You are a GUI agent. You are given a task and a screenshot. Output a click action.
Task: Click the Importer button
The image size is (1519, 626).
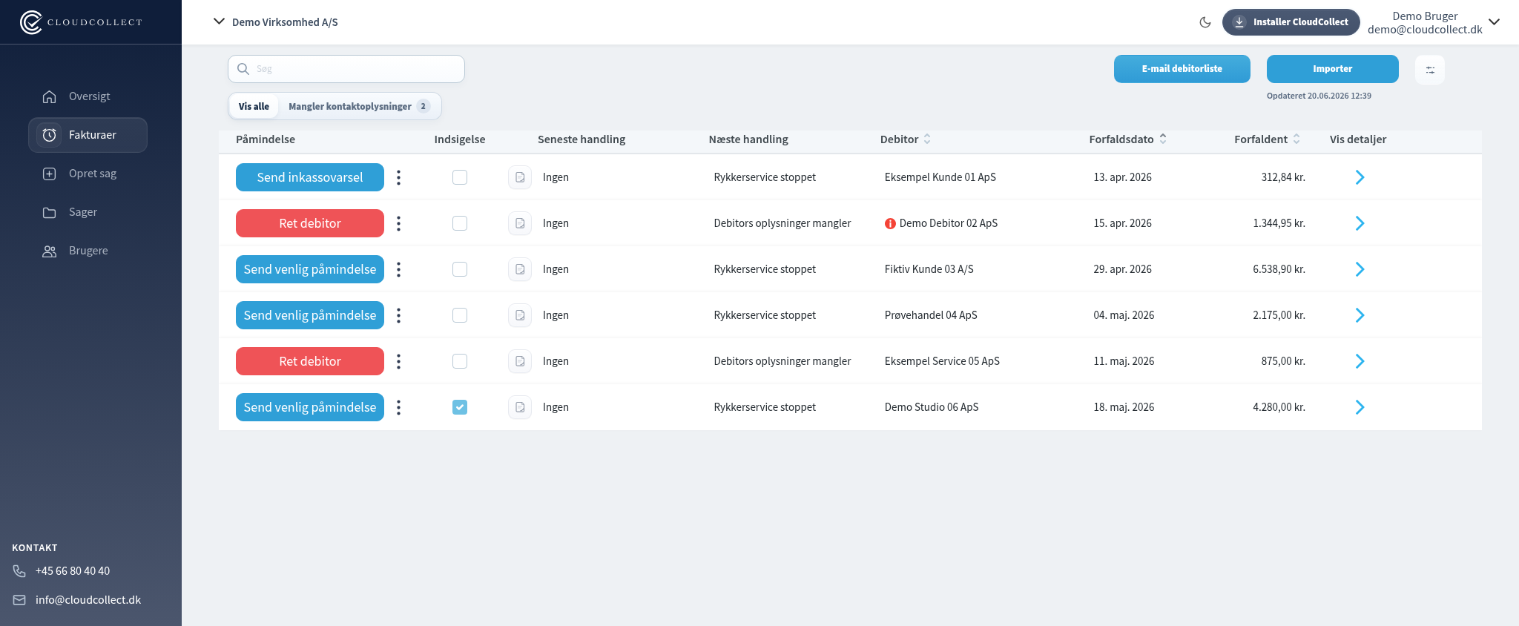[x=1333, y=69]
